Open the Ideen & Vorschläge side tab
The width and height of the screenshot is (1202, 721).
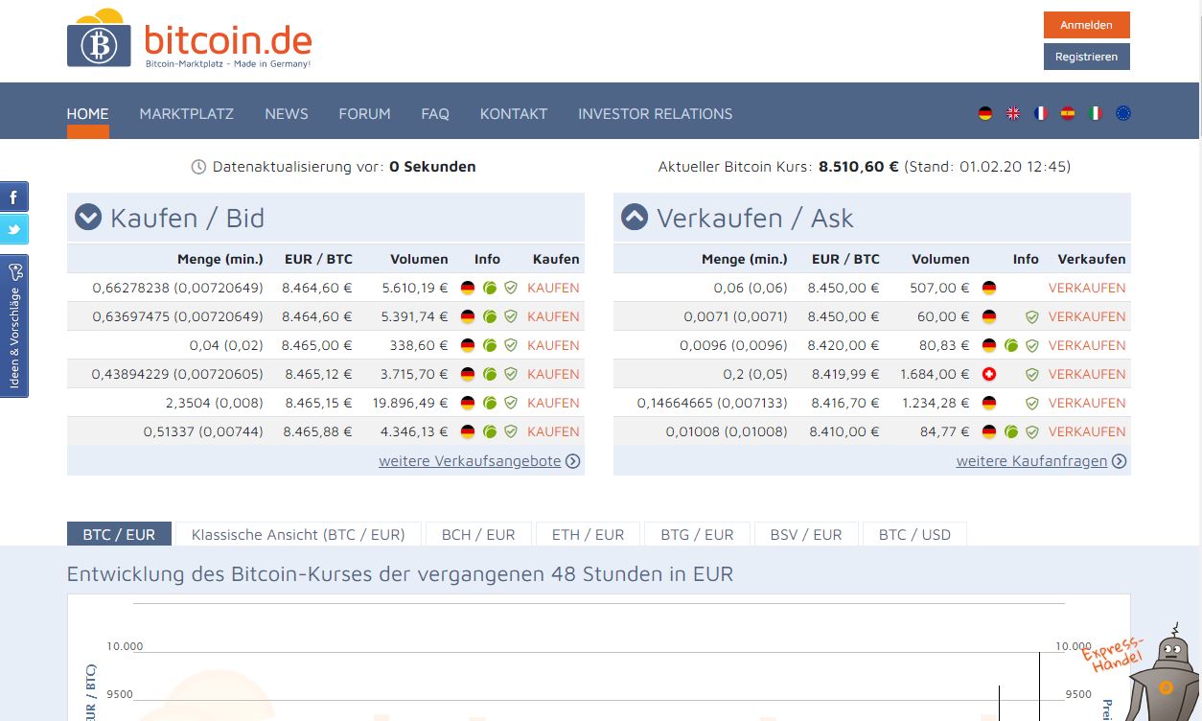14,326
